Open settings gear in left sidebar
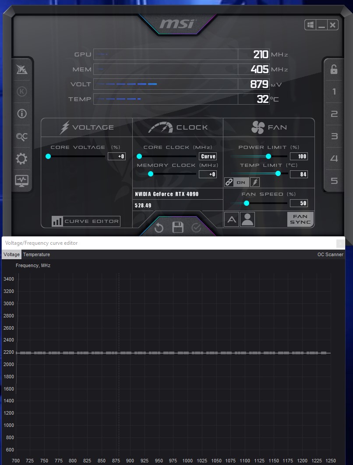Viewport: 353px width, 465px height. pyautogui.click(x=21, y=159)
